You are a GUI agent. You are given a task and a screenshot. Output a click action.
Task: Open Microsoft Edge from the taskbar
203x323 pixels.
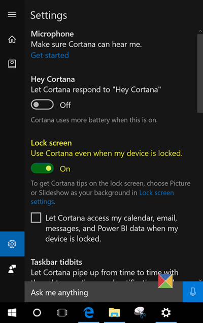[x=89, y=313]
